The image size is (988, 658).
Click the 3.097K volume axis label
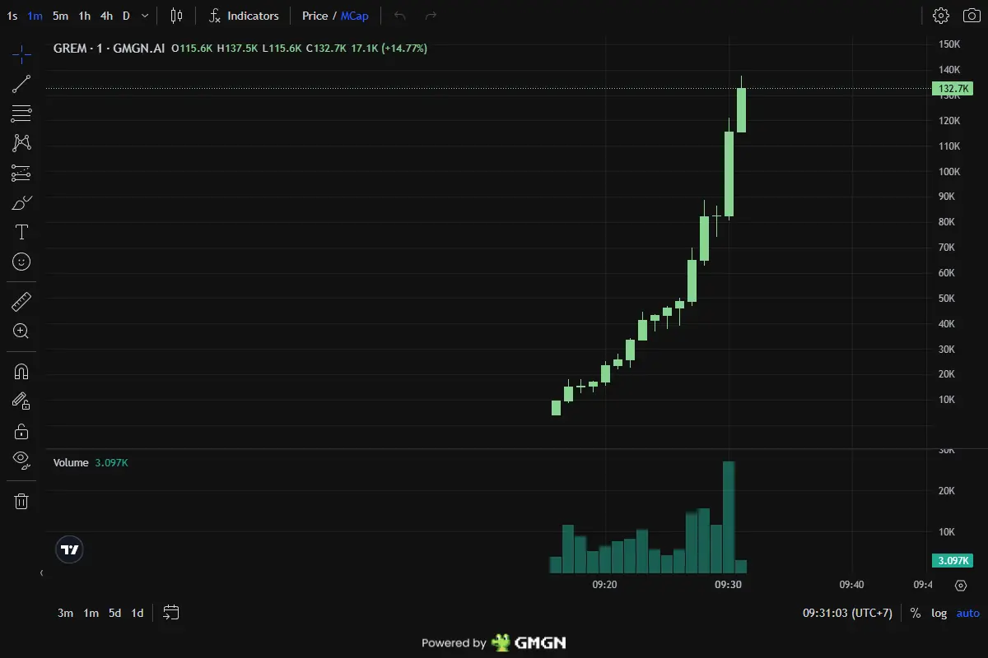tap(953, 561)
